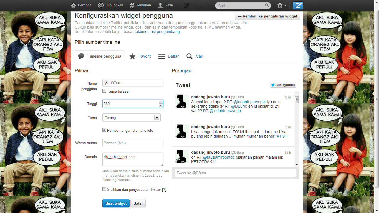Screen dimensions: 379x213
Task: Decrease Tinggi with the down stepper arrow
Action: (161, 106)
